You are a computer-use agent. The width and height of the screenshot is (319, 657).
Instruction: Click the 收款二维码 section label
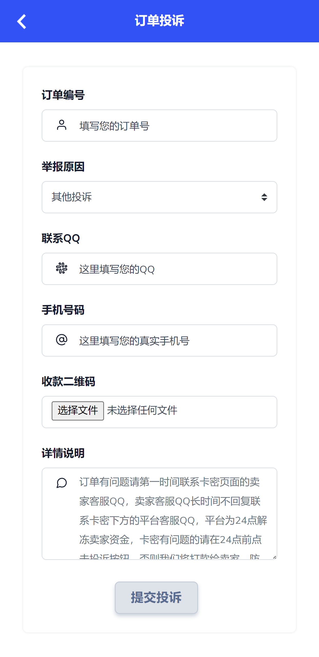[x=68, y=382]
